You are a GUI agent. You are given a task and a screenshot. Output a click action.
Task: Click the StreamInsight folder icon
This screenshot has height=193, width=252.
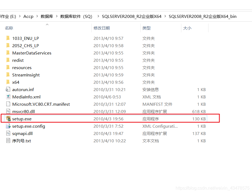8,75
